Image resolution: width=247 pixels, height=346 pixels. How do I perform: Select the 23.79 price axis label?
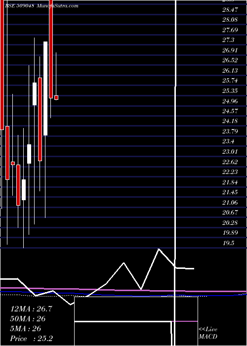[230, 131]
